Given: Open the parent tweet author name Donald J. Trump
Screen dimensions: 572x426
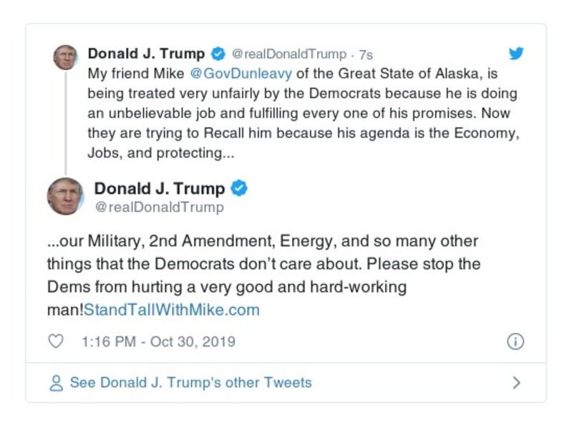Looking at the screenshot, I should [x=146, y=54].
